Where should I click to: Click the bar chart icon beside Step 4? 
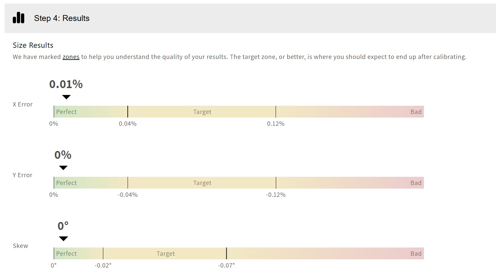[18, 18]
